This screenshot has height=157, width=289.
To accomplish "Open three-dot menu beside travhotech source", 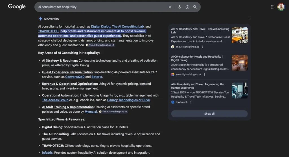I will pyautogui.click(x=191, y=102).
